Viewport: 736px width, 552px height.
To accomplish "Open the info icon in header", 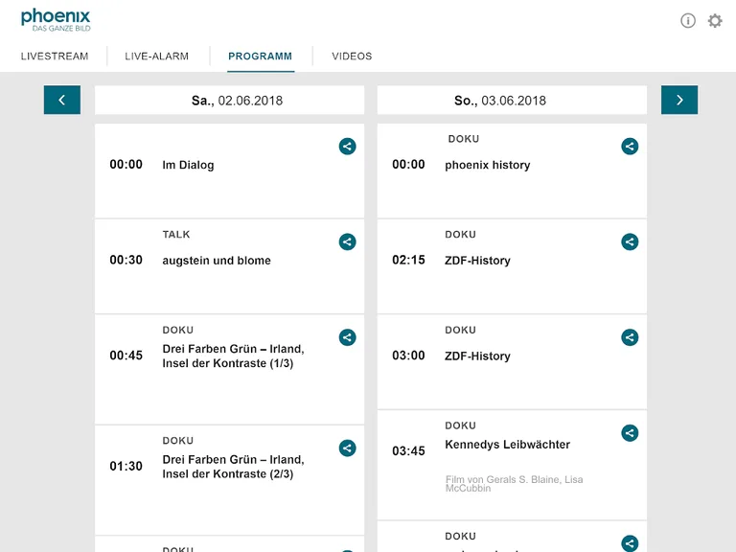I will pos(688,21).
